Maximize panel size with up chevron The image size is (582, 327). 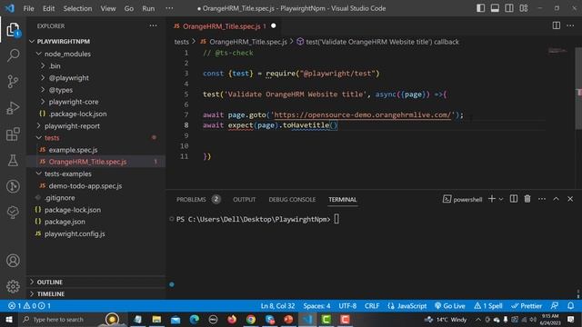(556, 199)
